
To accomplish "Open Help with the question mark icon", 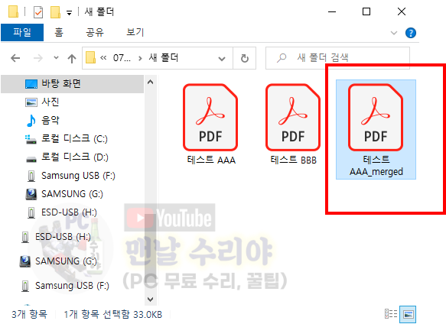I will click(x=411, y=33).
